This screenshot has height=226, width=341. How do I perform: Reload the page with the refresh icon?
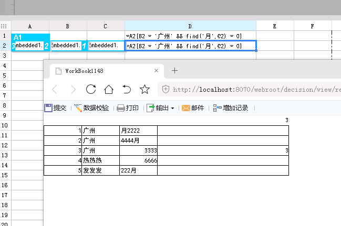coord(91,89)
